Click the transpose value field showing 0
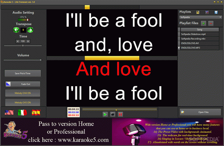The width and height of the screenshot is (224, 146). pyautogui.click(x=23, y=30)
